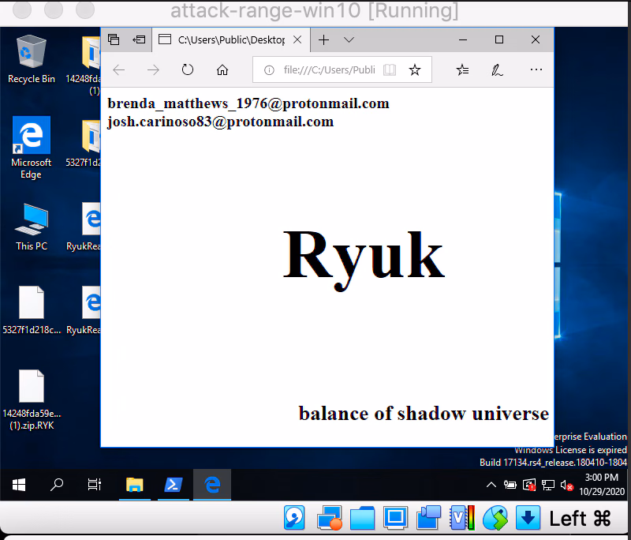Screen dimensions: 631x540
Task: Open File Explorer from the taskbar
Action: click(x=134, y=485)
